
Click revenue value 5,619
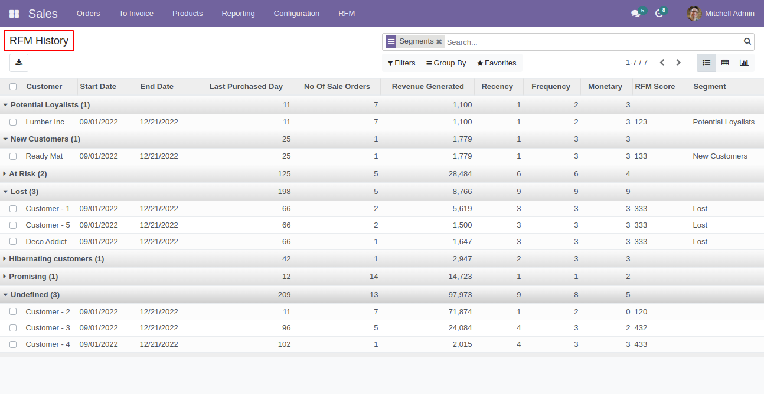pos(462,209)
